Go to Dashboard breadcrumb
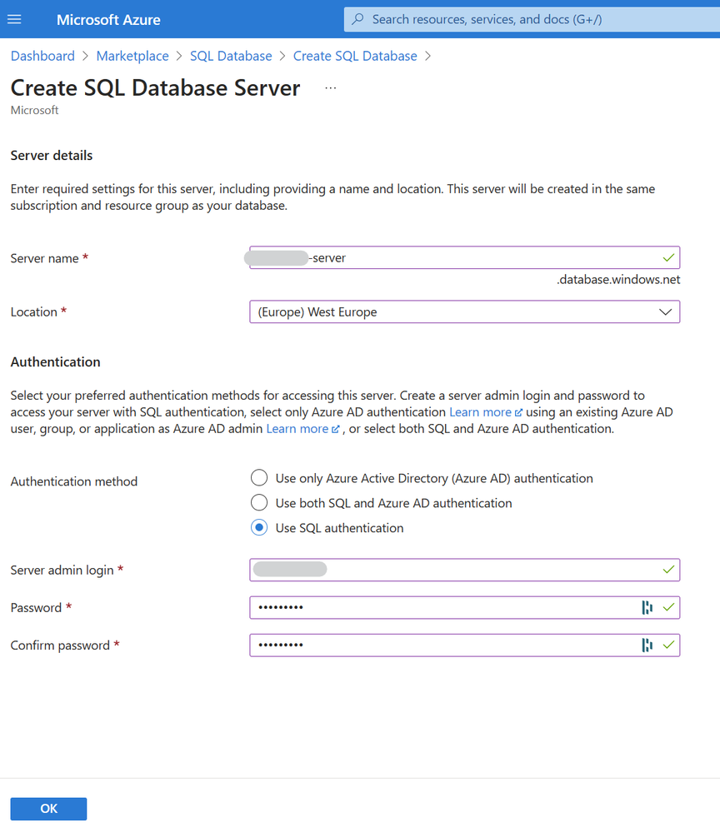This screenshot has width=720, height=832. pos(42,56)
